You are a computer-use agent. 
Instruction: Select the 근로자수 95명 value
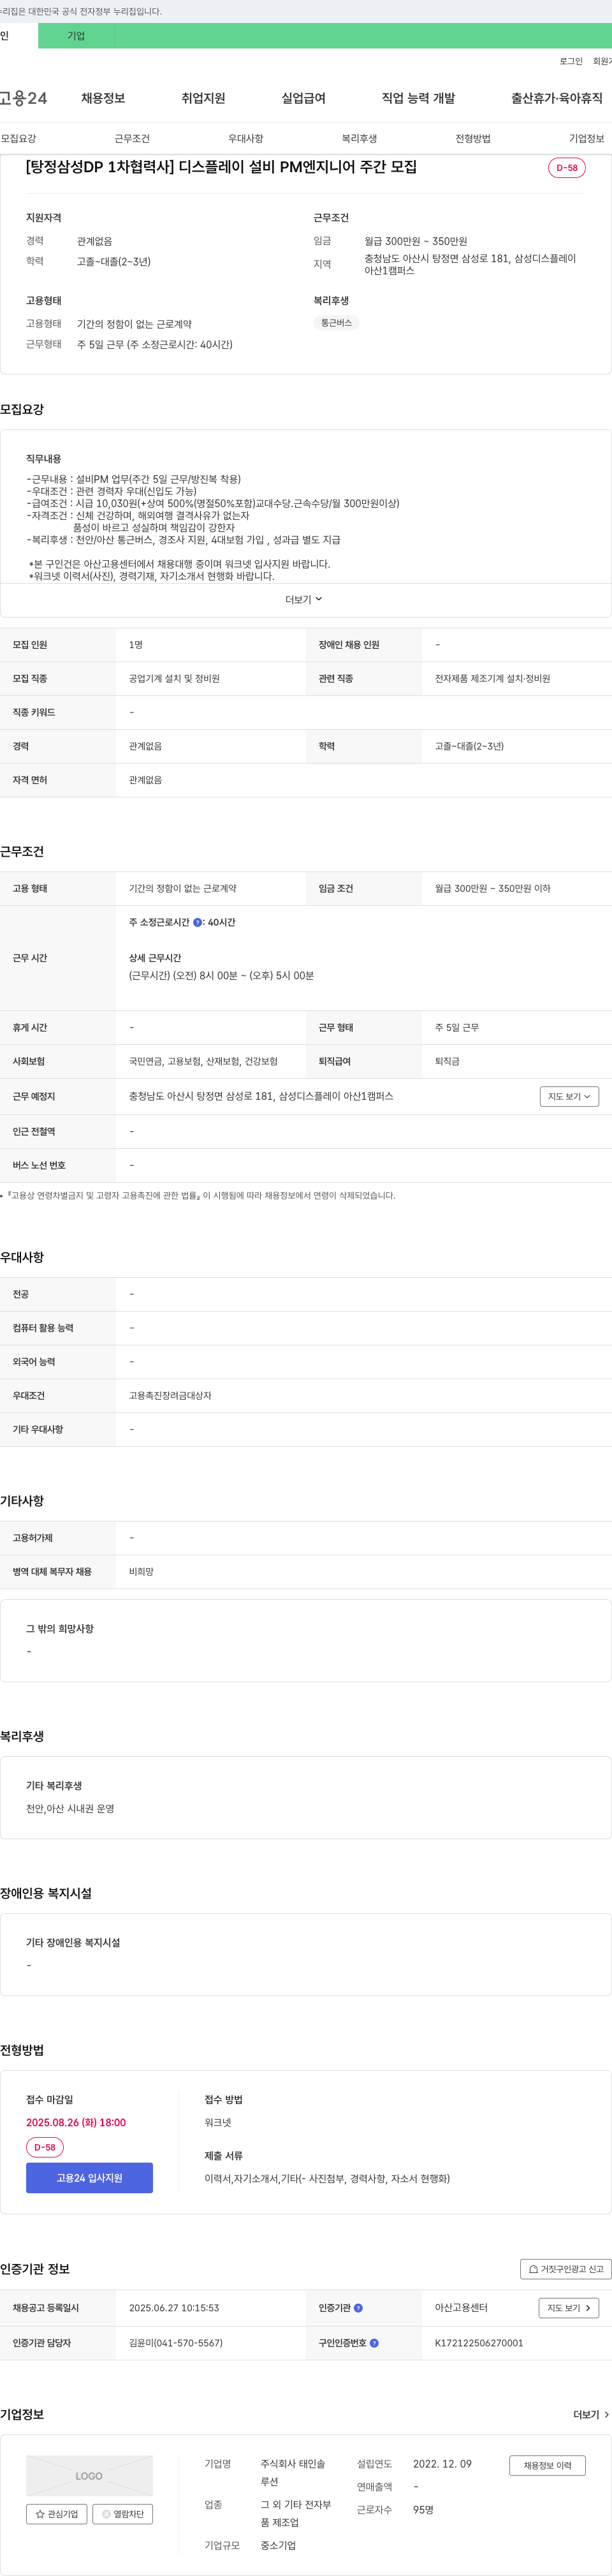(x=423, y=2509)
